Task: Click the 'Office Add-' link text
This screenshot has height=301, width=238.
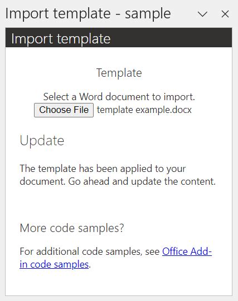Action: coord(187,251)
